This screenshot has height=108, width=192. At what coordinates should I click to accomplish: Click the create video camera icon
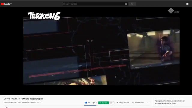click(187, 4)
